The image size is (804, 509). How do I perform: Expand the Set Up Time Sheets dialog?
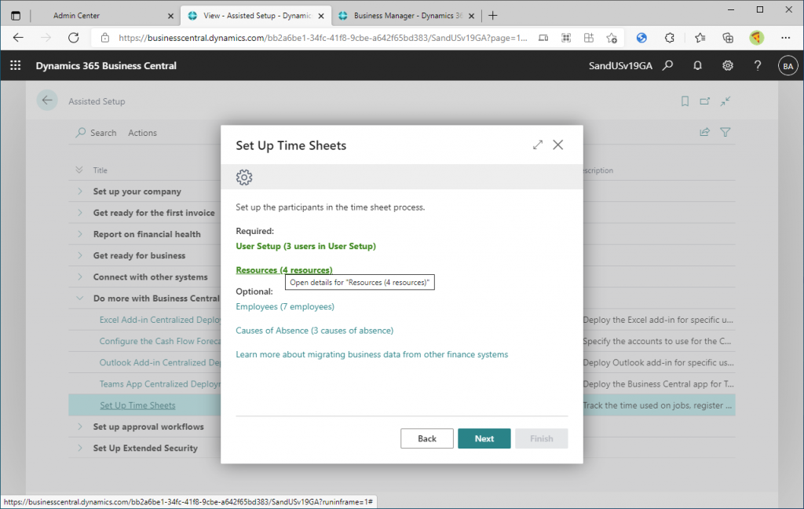click(537, 145)
